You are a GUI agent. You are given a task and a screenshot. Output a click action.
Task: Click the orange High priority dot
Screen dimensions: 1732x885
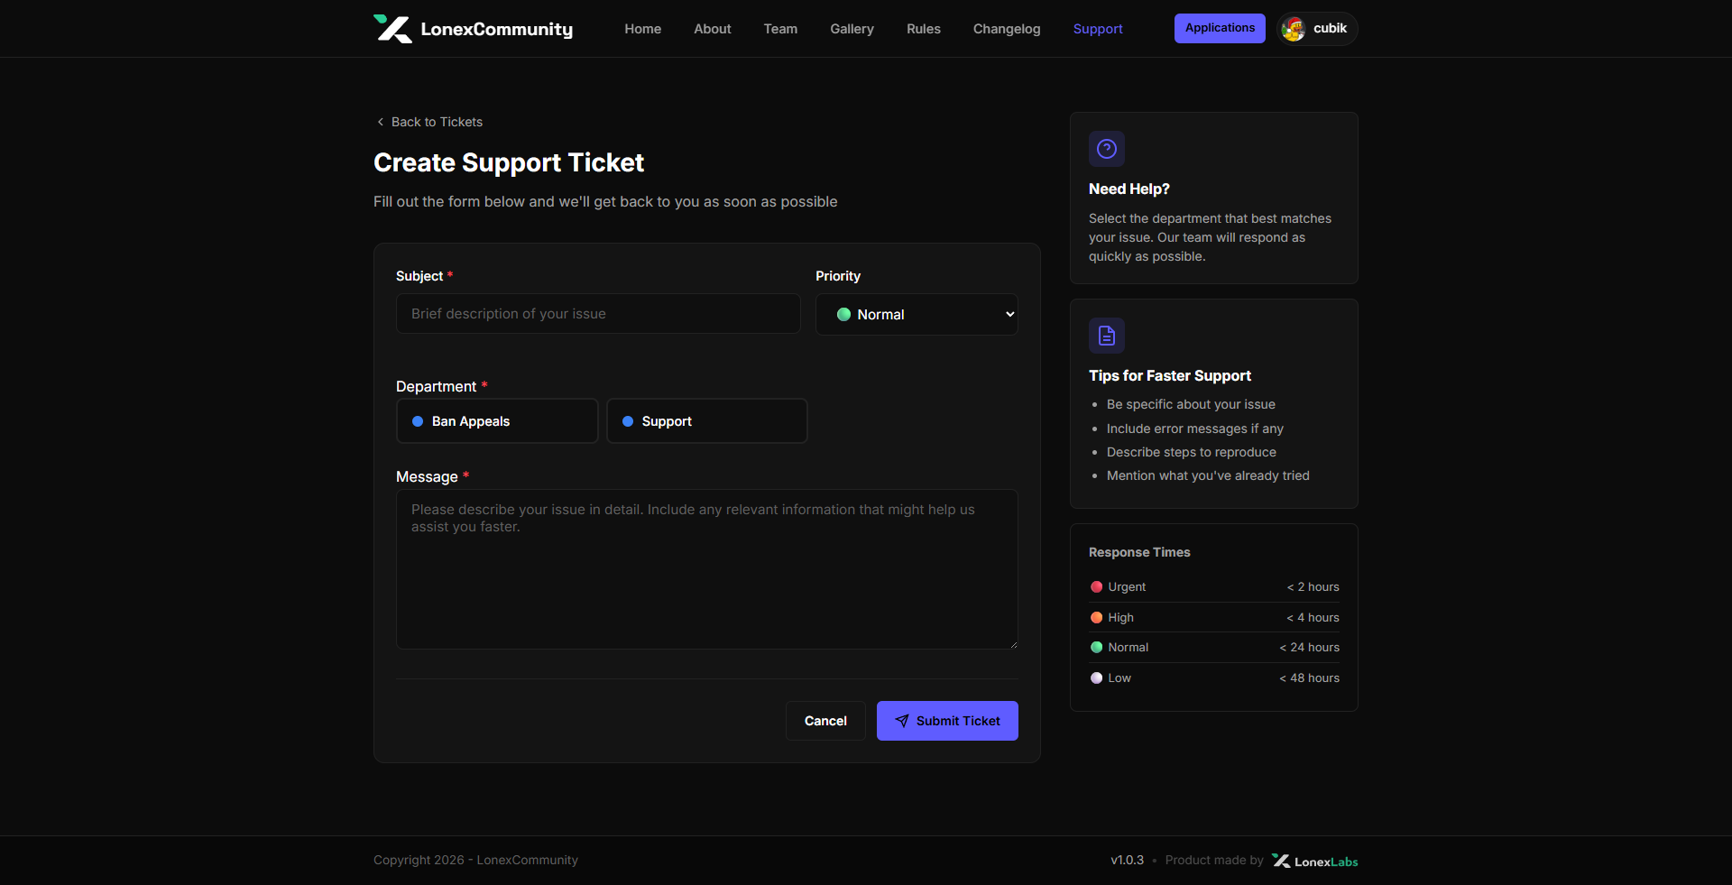1097,618
